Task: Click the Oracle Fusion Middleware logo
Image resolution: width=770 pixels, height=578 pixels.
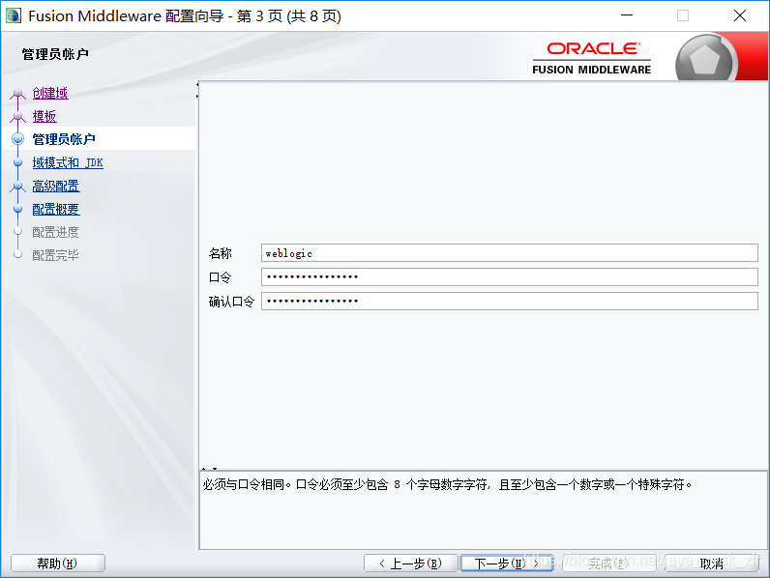Action: 592,58
